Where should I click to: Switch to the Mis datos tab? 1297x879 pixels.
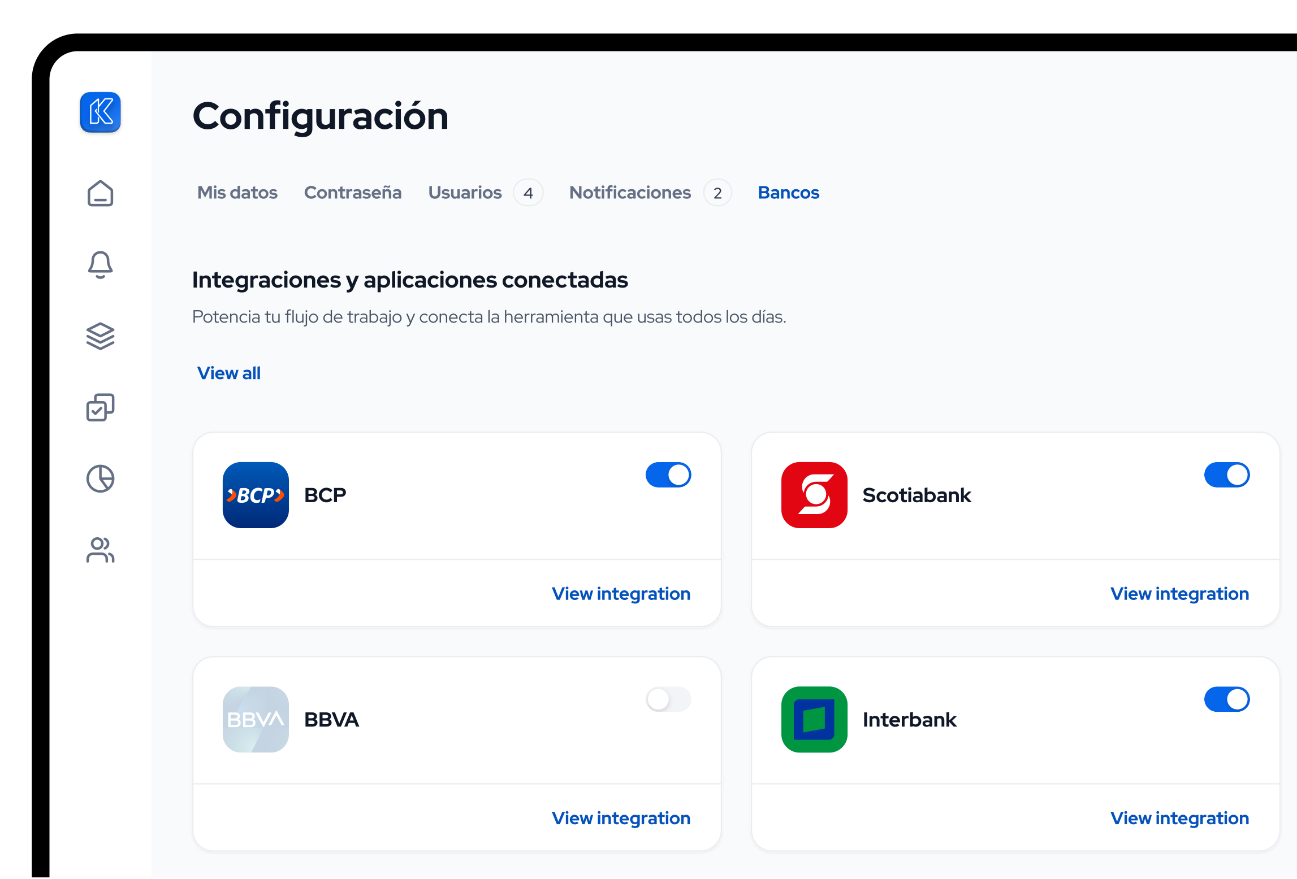tap(237, 193)
